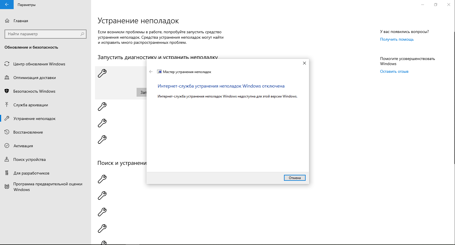Click the back arrow in the troubleshooter dialog
The width and height of the screenshot is (455, 245).
coord(151,72)
